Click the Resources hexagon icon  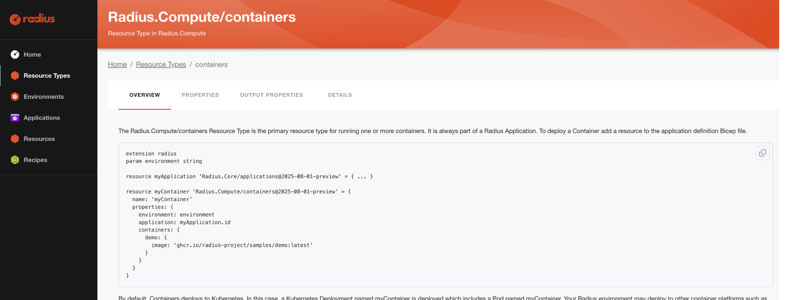click(15, 139)
